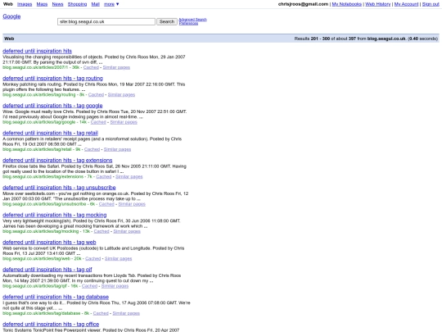
Task: Click the search query input field
Action: pos(106,22)
